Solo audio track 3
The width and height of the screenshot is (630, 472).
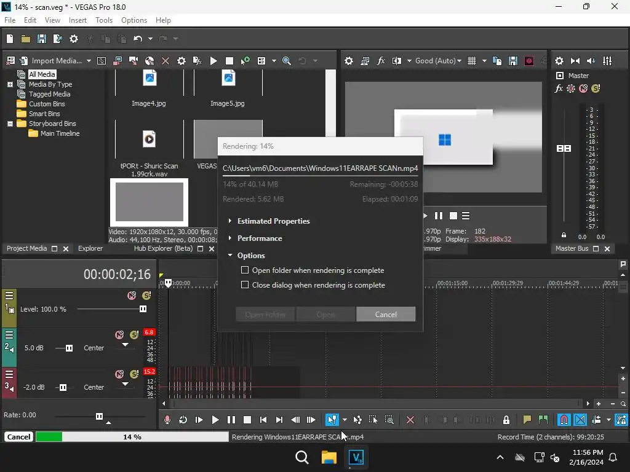coord(134,374)
